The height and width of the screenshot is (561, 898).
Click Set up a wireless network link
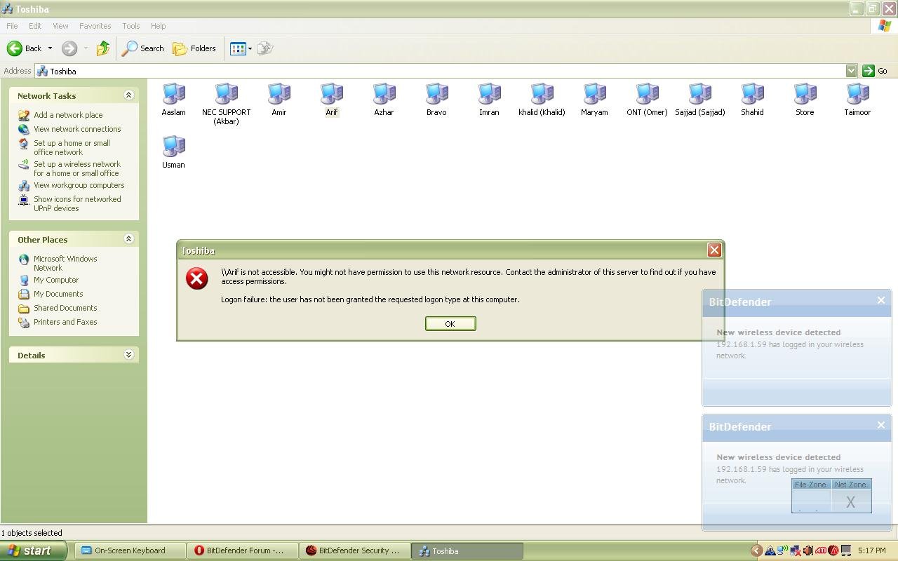tap(77, 168)
